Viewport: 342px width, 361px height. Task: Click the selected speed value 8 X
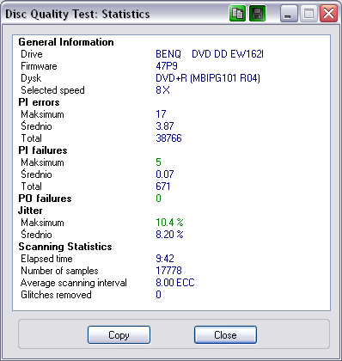pos(162,90)
